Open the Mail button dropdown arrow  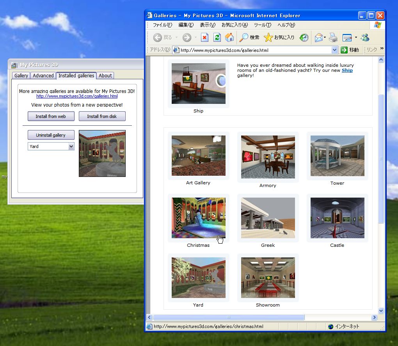coord(325,37)
